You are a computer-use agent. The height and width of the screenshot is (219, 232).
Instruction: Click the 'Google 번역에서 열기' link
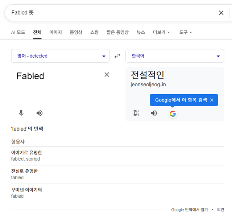click(189, 210)
